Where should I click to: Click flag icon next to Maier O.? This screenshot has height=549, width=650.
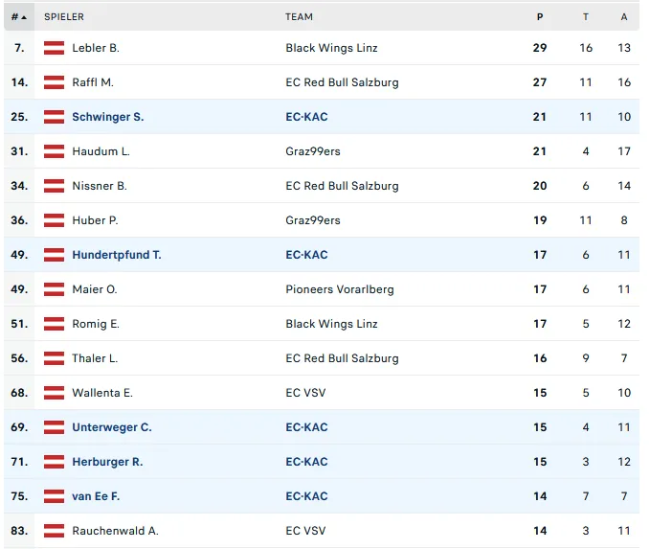(54, 289)
